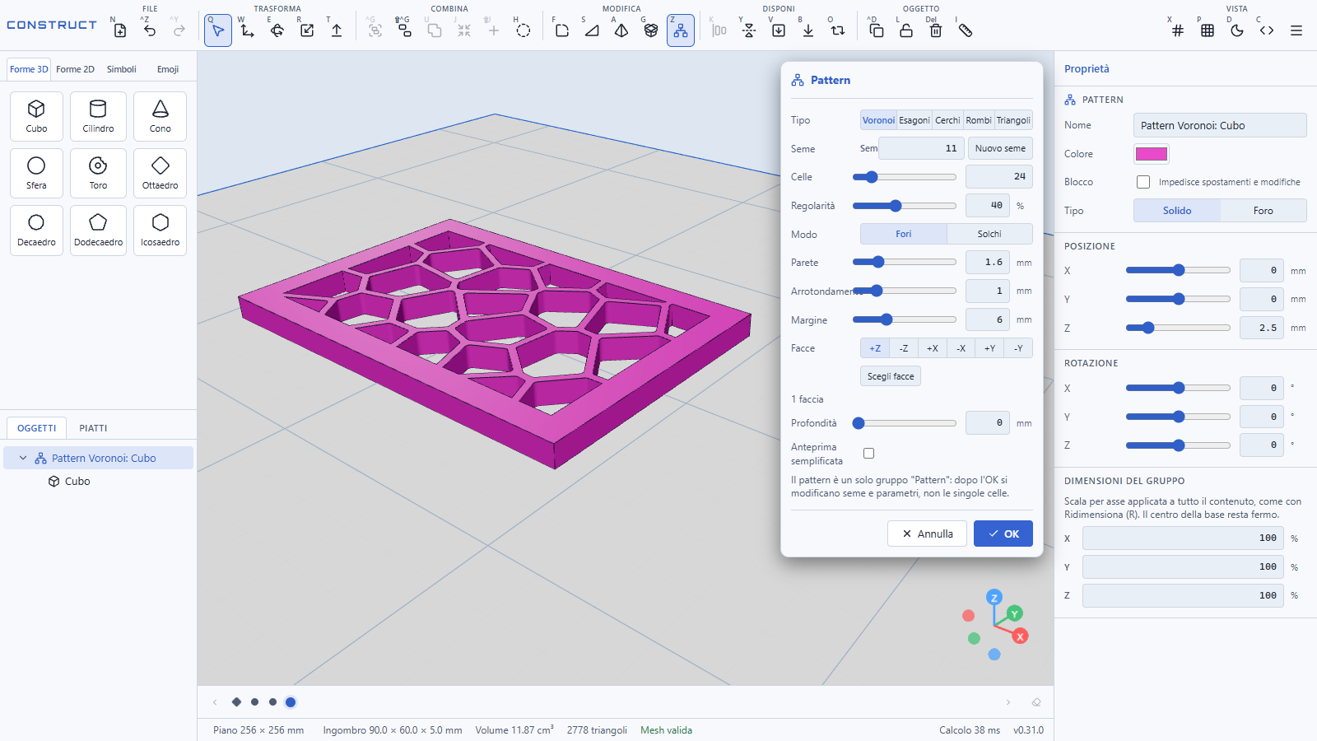Click the ungroup icon in Combina
Image resolution: width=1317 pixels, height=741 pixels.
(405, 30)
